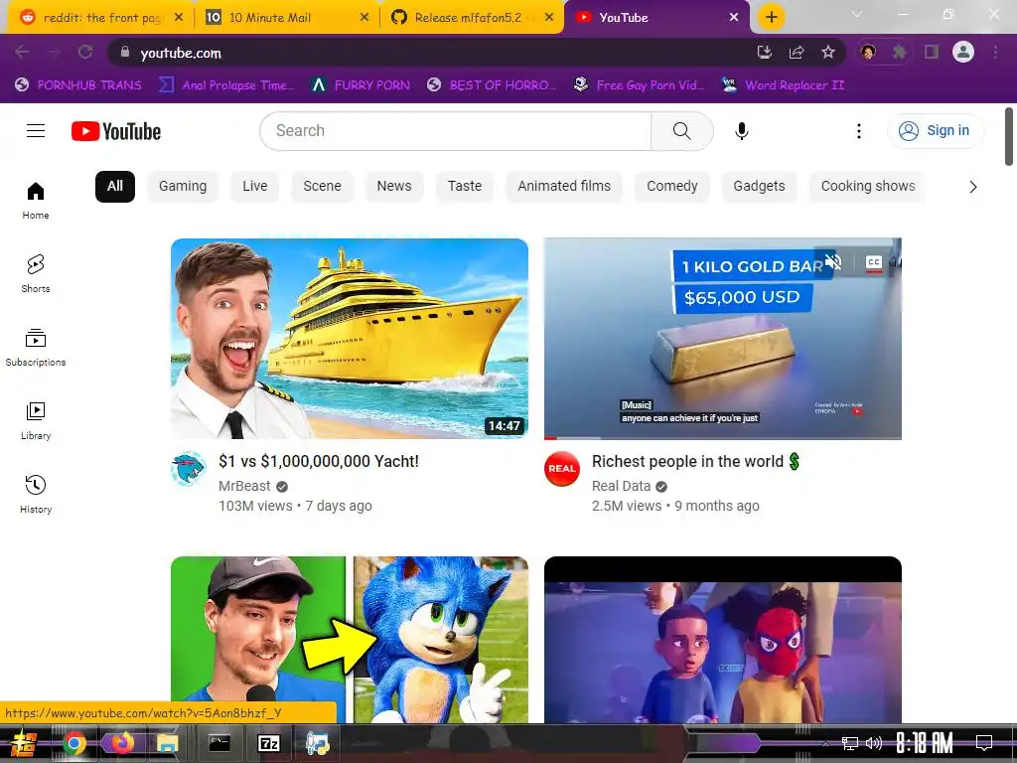Toggle captions on preview video

pos(874,262)
